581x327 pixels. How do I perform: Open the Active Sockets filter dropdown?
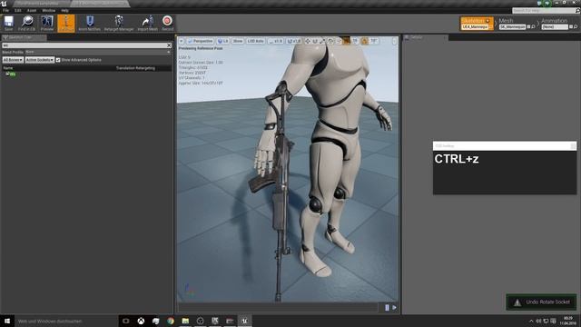40,60
